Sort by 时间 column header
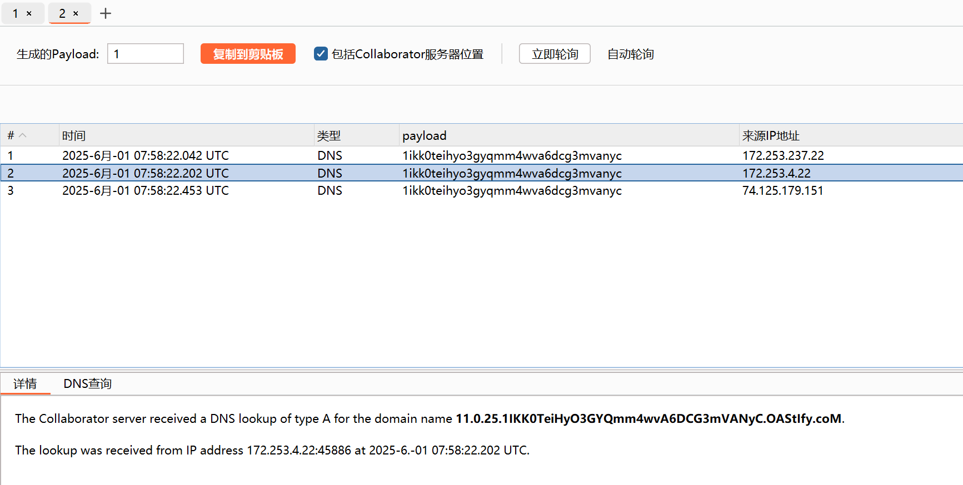963x485 pixels. coord(74,135)
